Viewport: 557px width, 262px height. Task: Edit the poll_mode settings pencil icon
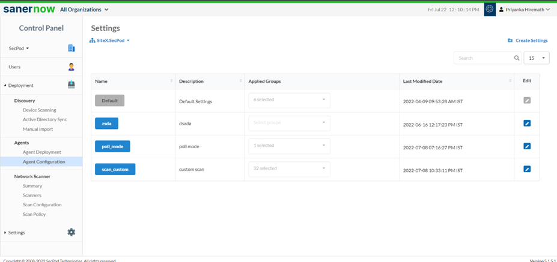click(527, 146)
